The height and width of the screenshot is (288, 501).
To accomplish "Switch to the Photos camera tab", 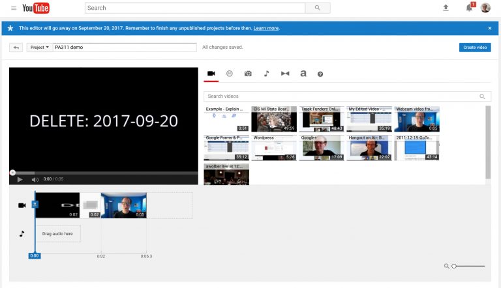I will point(248,74).
